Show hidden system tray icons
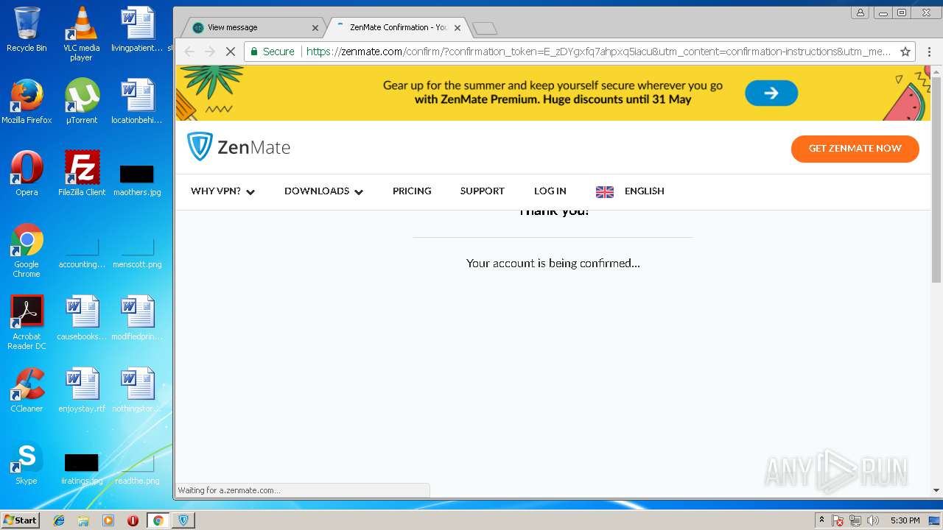 pos(821,520)
